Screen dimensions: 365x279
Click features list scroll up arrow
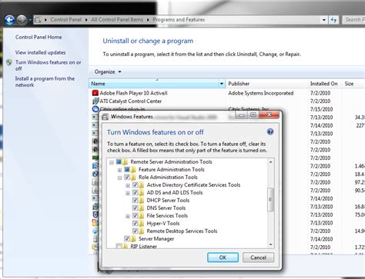(270, 162)
